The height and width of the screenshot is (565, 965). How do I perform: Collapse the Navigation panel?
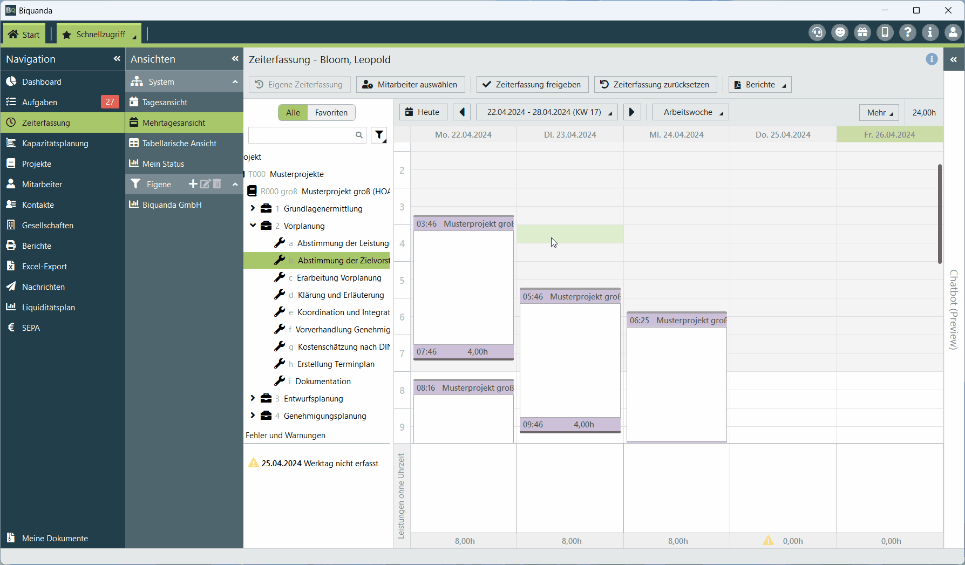click(117, 59)
